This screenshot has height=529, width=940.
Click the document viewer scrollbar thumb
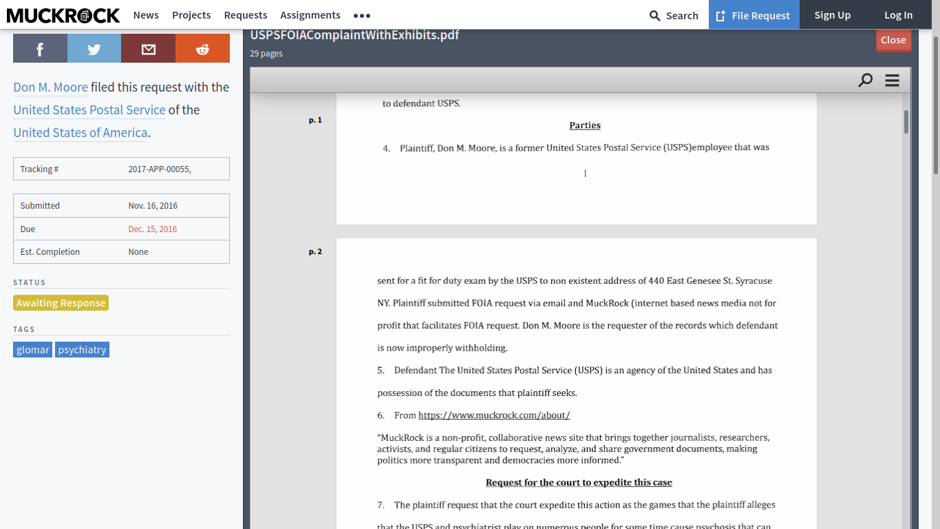[x=906, y=122]
